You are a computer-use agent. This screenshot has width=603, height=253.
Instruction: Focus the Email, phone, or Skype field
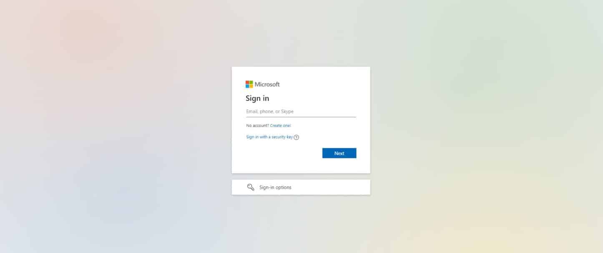click(x=301, y=111)
